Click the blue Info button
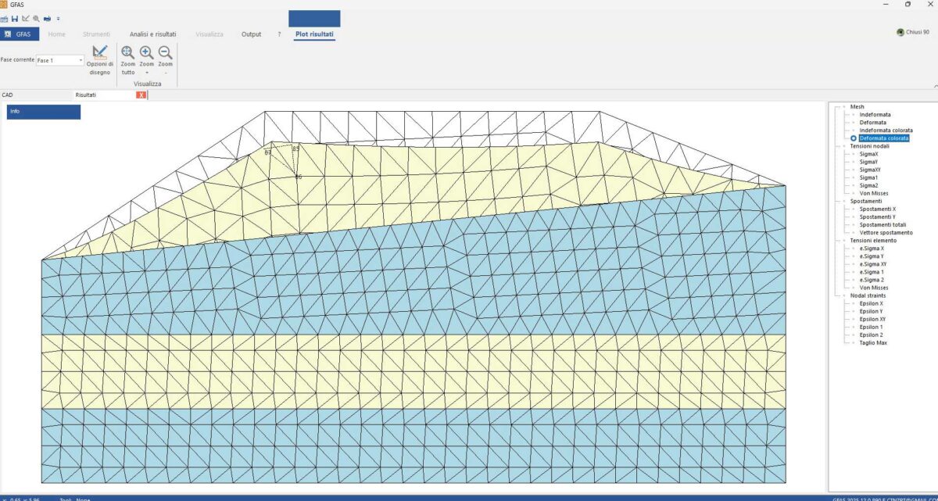 click(x=44, y=112)
